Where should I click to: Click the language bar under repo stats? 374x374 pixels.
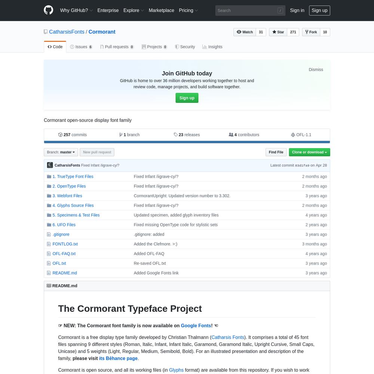(x=187, y=142)
